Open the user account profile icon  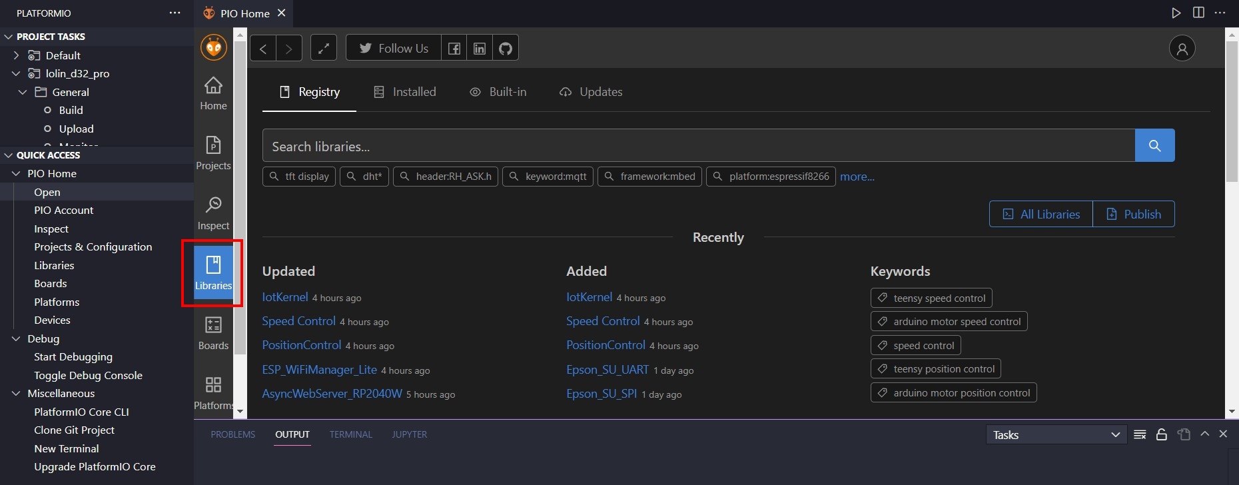pos(1182,48)
